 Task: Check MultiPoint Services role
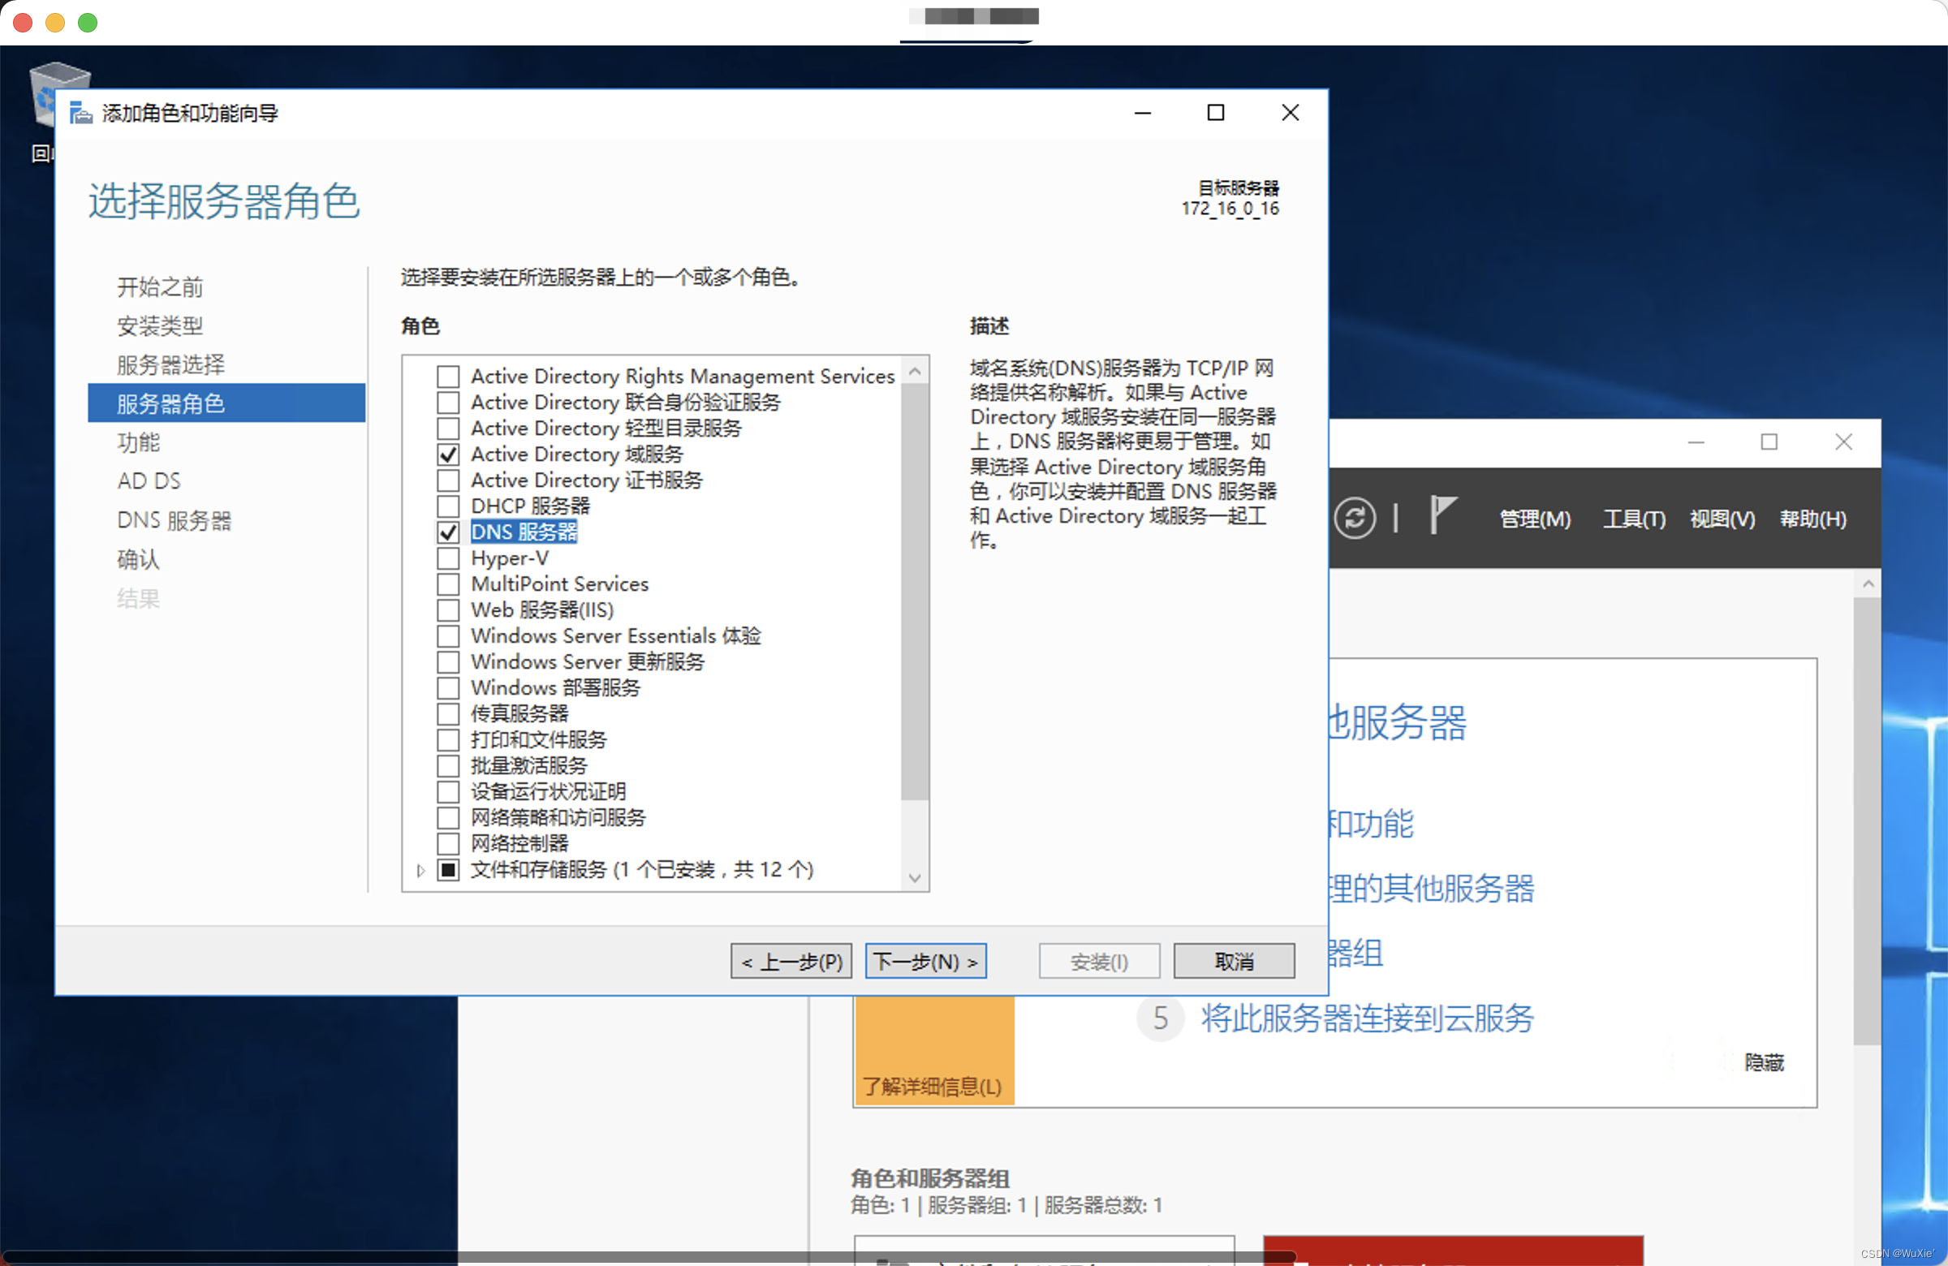coord(448,584)
